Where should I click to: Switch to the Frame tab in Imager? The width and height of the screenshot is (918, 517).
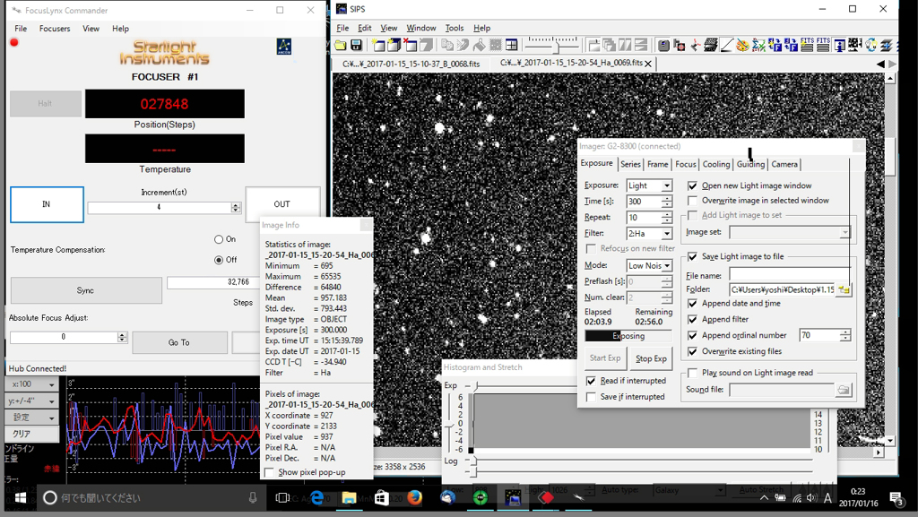point(657,164)
